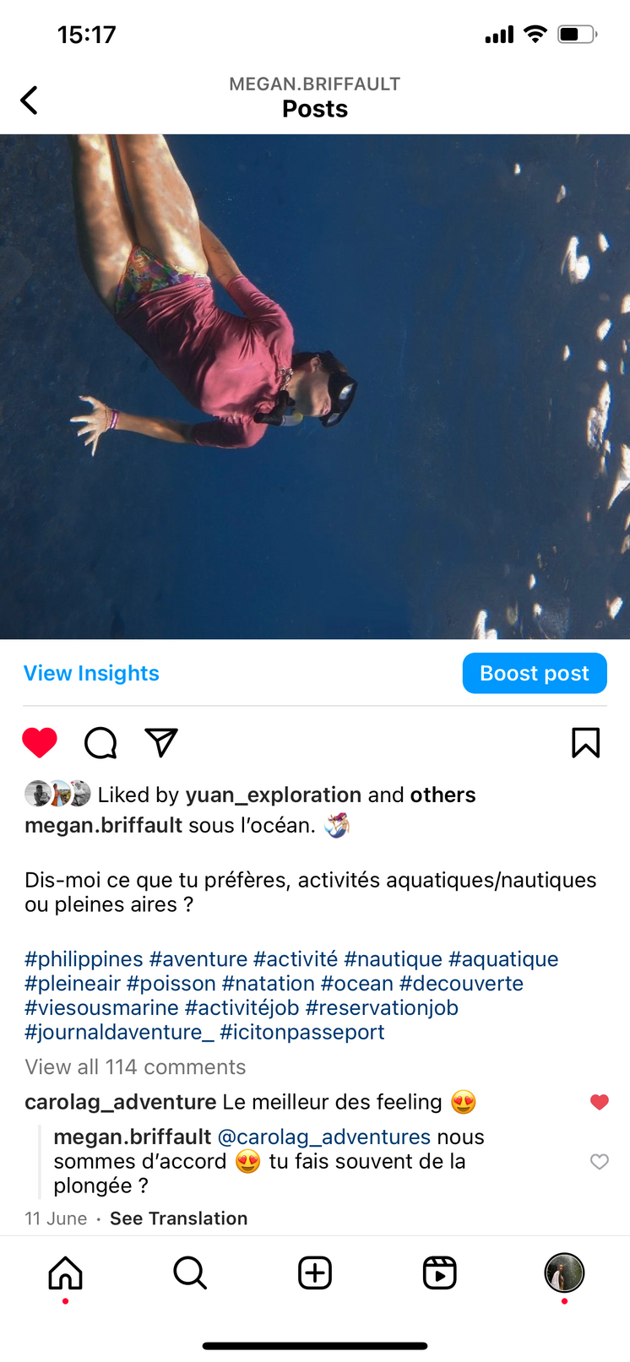Screen dimensions: 630x1362
Task: Open the #philippines hashtag
Action: coord(84,959)
